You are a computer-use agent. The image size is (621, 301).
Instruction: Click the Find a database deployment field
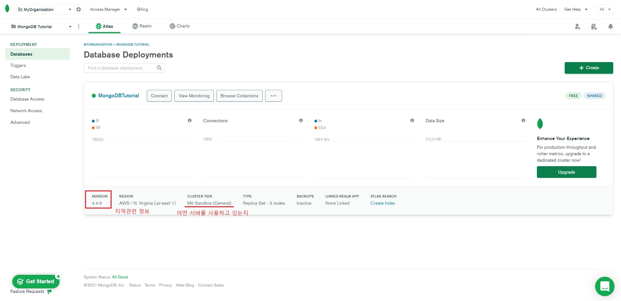120,68
